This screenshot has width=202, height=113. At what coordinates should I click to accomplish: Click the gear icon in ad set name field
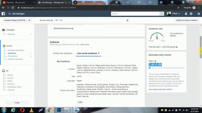[x=128, y=20]
